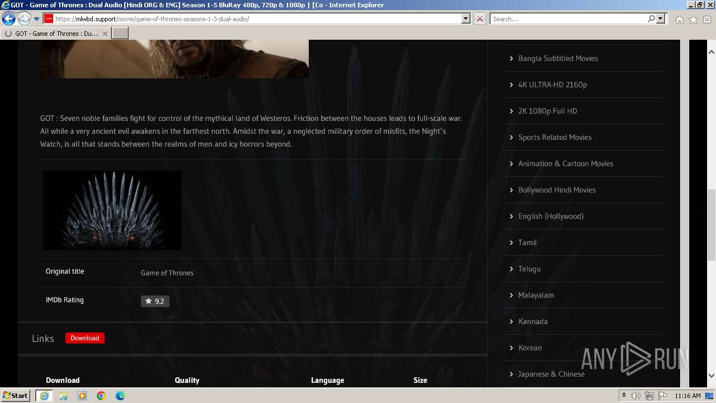Image resolution: width=716 pixels, height=403 pixels.
Task: Open Microsoft Edge taskbar icon
Action: 120,396
